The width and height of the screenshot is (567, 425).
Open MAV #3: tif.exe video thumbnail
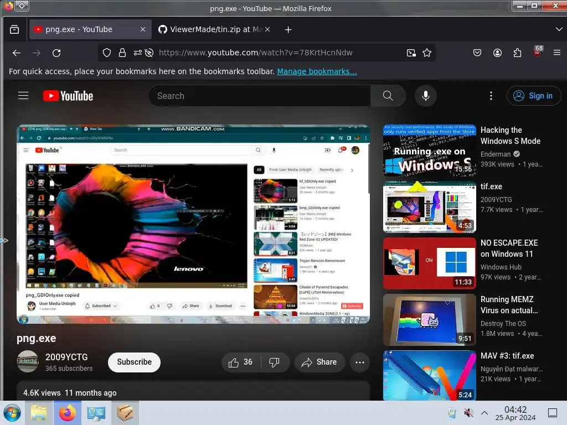429,376
